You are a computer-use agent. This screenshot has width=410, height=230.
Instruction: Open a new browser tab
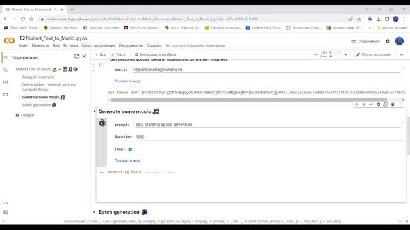[72, 10]
